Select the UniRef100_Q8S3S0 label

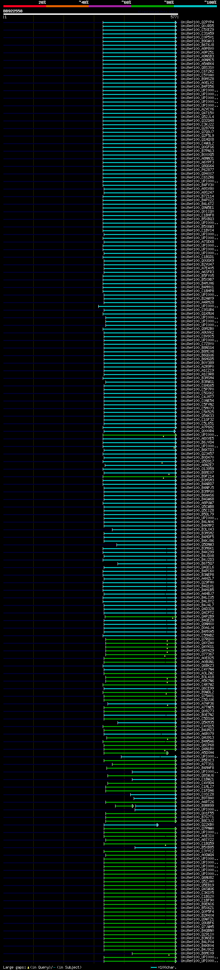coord(197,67)
